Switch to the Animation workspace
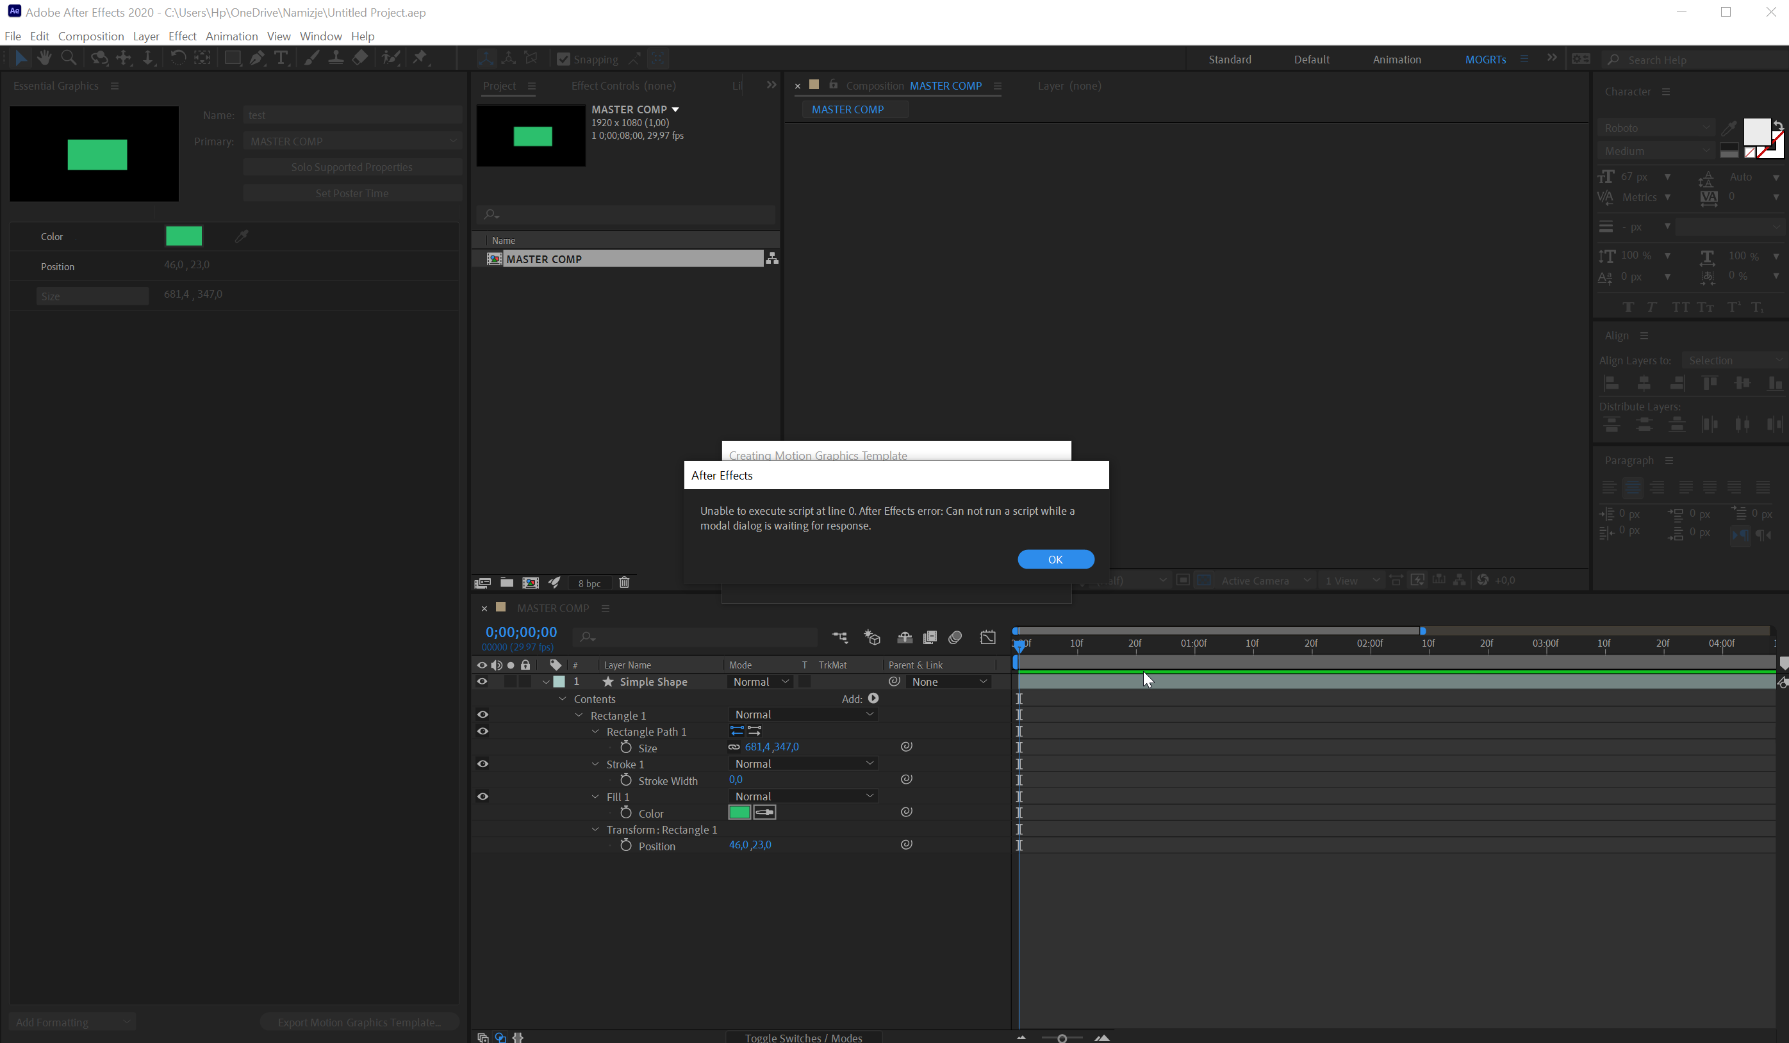Screen dimensions: 1789x1043 (x=1396, y=60)
